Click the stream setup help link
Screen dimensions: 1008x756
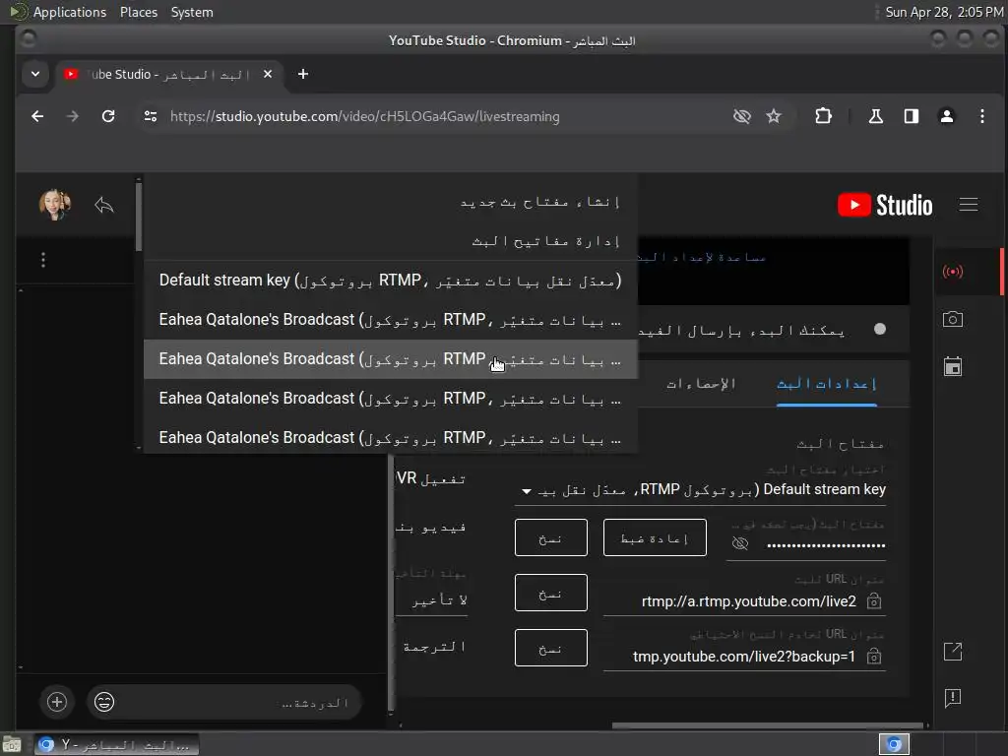(x=701, y=257)
